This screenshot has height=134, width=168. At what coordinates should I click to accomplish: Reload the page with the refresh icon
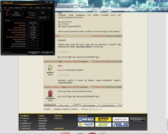[x=100, y=10]
